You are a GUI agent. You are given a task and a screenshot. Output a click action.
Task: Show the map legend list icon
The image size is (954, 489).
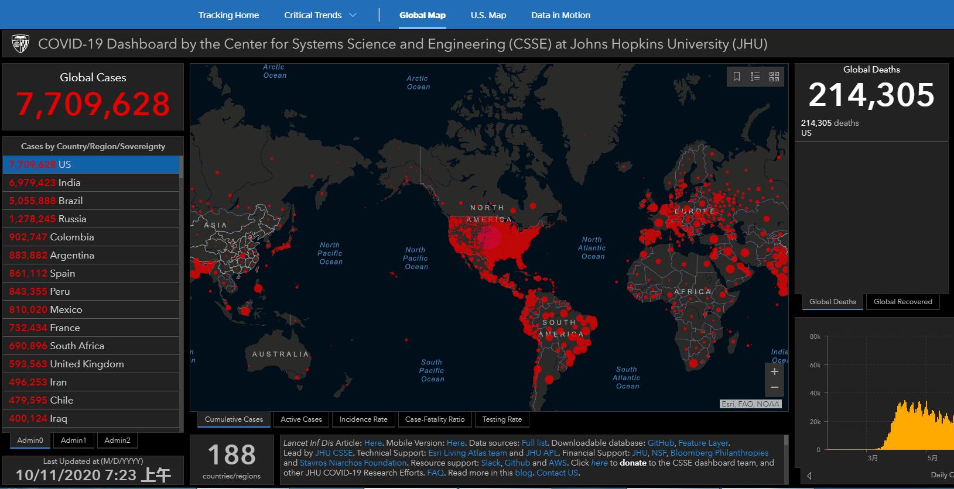click(755, 77)
